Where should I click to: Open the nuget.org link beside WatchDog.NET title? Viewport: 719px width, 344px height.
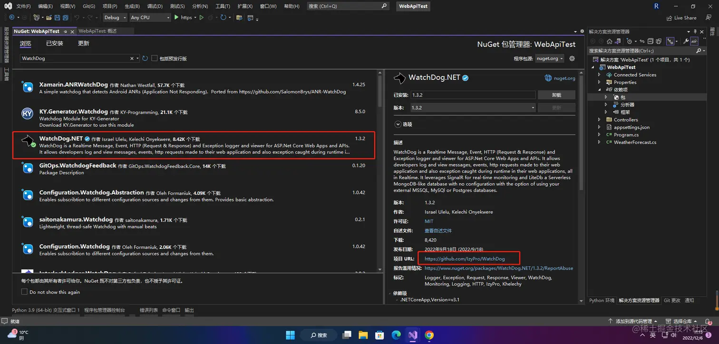click(560, 78)
